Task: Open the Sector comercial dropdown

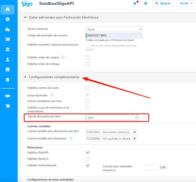Action: tap(114, 29)
